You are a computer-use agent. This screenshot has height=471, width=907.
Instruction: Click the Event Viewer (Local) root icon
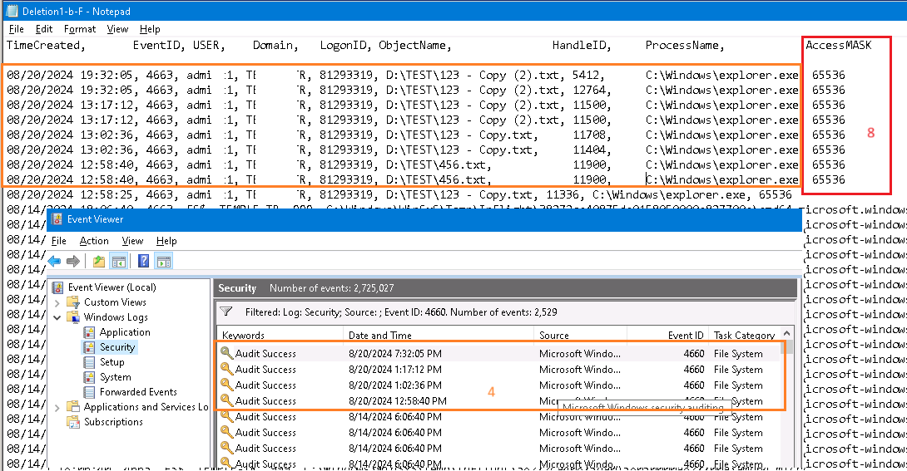pos(57,287)
